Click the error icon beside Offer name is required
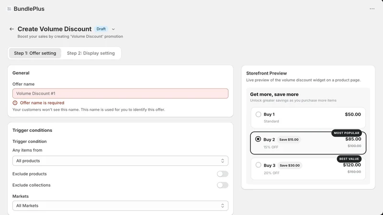The image size is (383, 215). (x=15, y=103)
